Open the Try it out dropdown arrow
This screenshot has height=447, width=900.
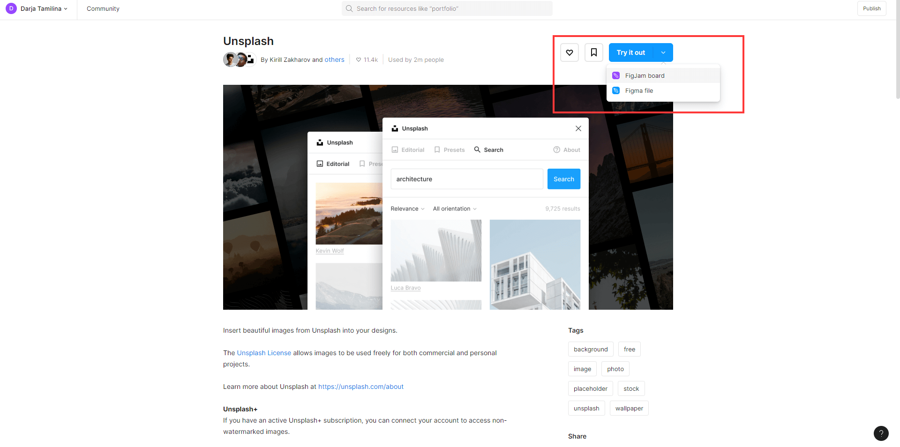(663, 52)
